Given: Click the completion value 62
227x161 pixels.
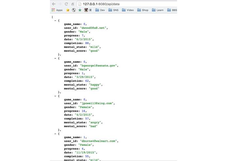Looking at the screenshot, I should pos(87,81).
